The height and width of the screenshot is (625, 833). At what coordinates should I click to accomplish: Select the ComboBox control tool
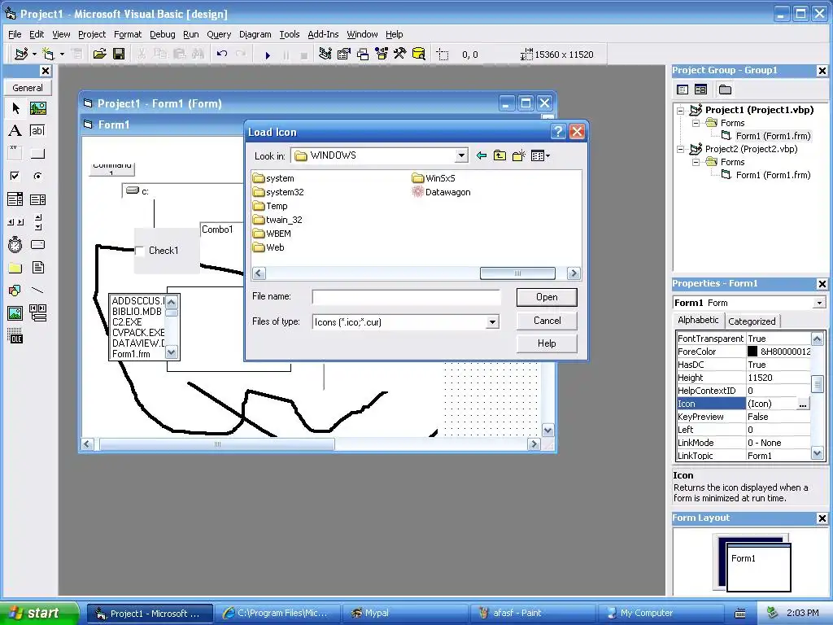click(15, 199)
